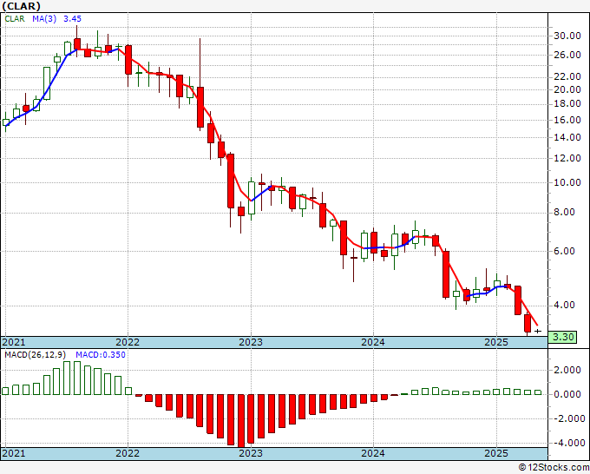Click 2024 on the MACD time axis
The image size is (590, 474).
[x=373, y=453]
